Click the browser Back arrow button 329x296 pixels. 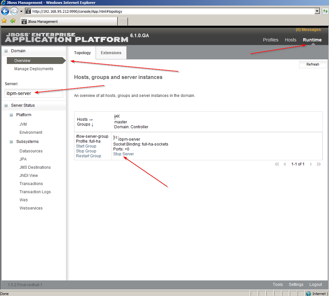click(5, 11)
